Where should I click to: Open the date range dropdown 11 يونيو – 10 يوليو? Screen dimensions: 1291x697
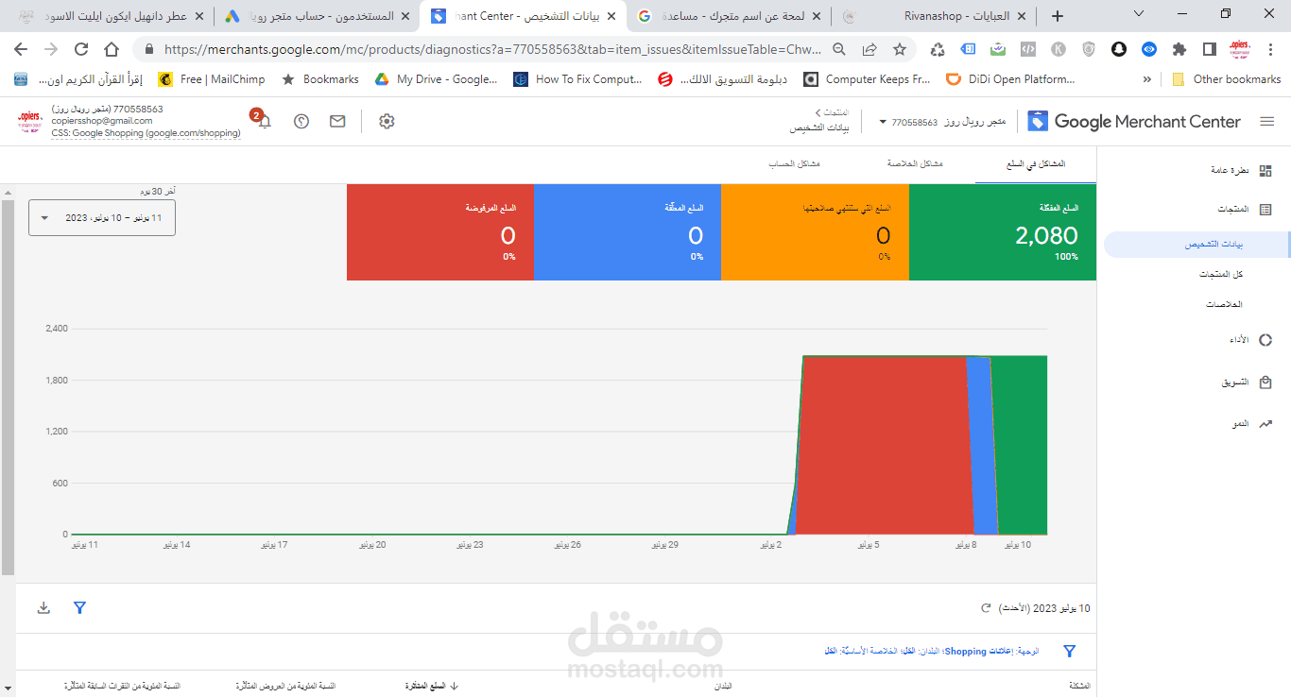pyautogui.click(x=102, y=217)
